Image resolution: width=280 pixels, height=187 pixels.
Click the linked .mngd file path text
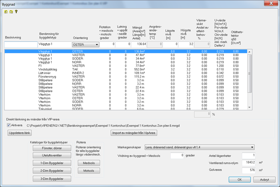pyautogui.click(x=103, y=126)
